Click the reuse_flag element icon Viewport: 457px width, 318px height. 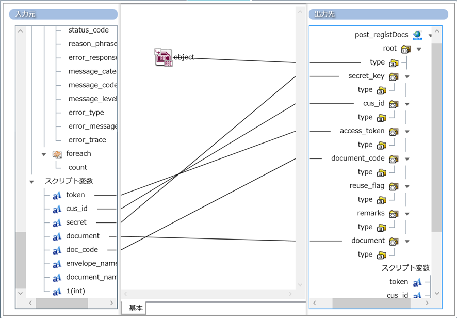pos(394,186)
